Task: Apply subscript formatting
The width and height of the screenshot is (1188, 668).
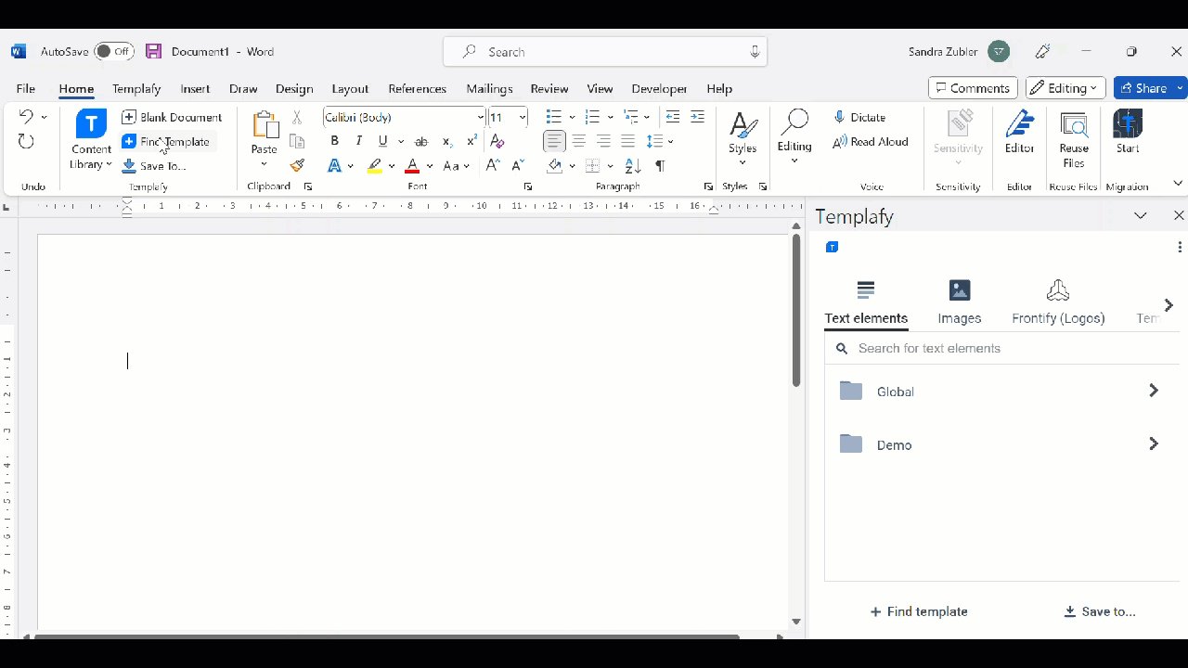Action: [447, 142]
